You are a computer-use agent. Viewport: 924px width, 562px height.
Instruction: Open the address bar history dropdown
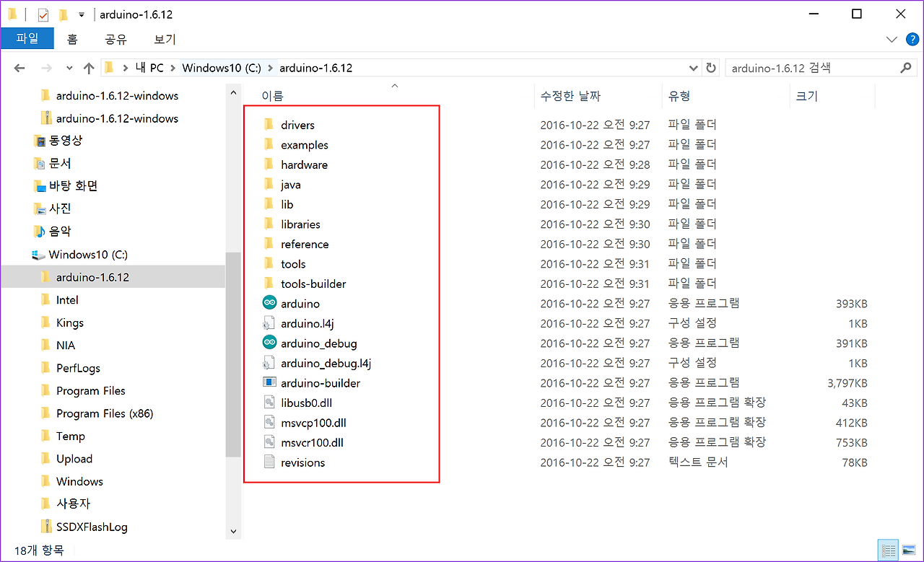point(694,68)
